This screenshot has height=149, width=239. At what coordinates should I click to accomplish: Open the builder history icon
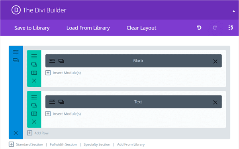point(231,28)
